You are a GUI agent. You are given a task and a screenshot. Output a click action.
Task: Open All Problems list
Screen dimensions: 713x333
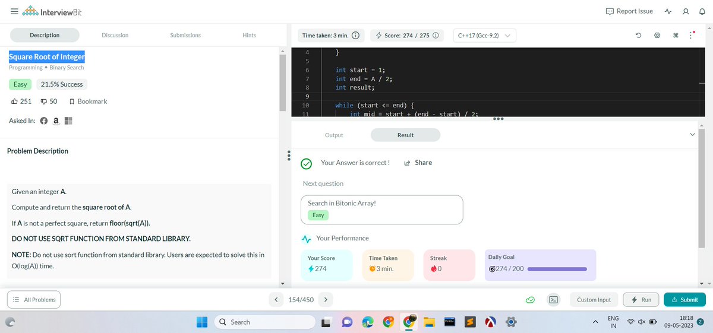pos(33,300)
